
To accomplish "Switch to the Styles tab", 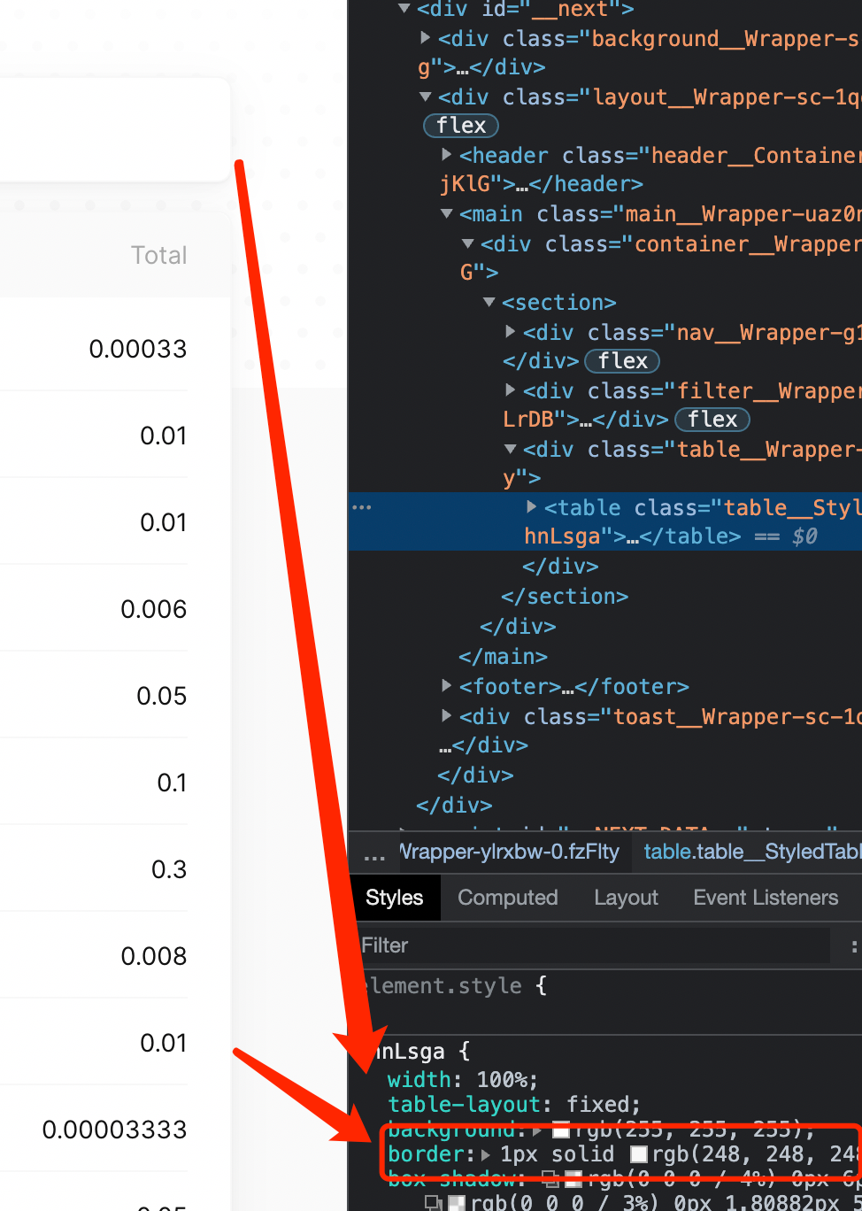I will pos(394,898).
